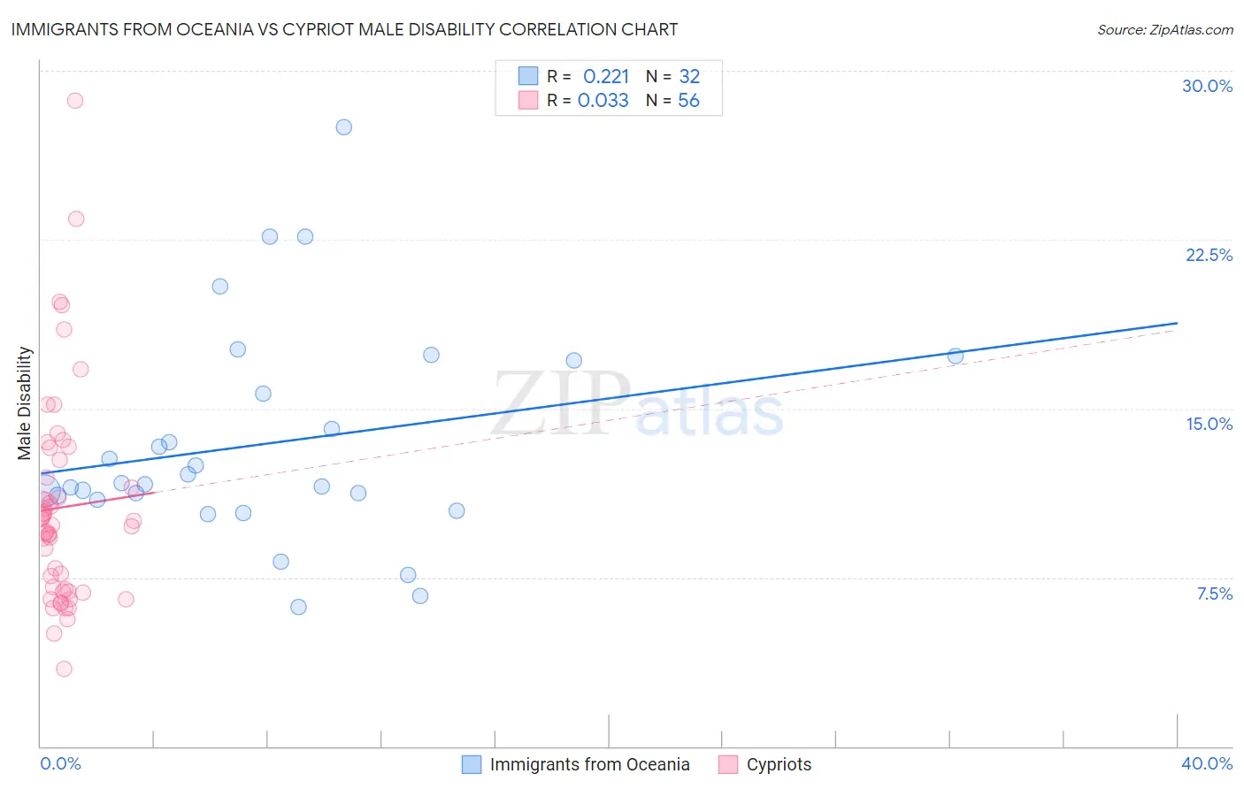1244x789 pixels.
Task: Click the 40.0% x-axis label
Action: 1207,763
